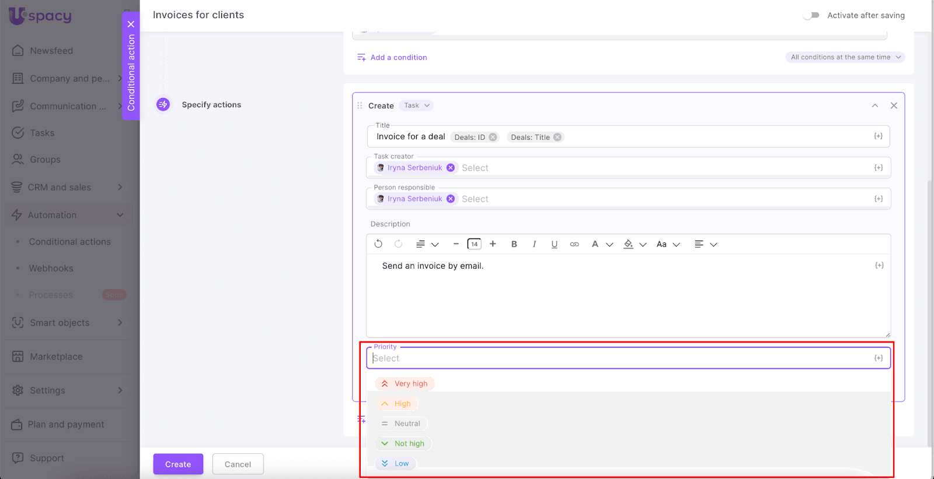The image size is (934, 479).
Task: Collapse the Create Task action panel
Action: [874, 105]
